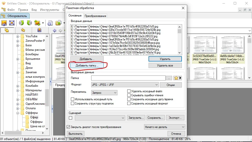Open the Правка menu
Image resolution: width=252 pixels, height=142 pixels.
click(23, 10)
